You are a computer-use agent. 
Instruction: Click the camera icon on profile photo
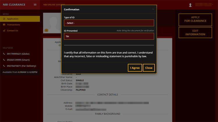click(47, 30)
